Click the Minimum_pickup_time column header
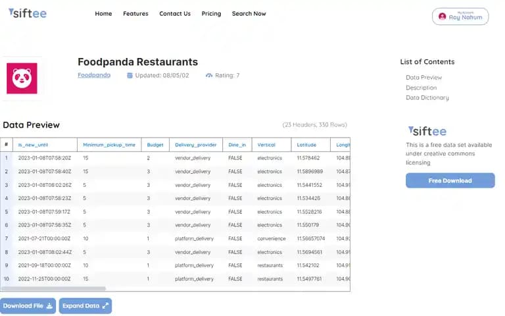This screenshot has height=316, width=505. pyautogui.click(x=109, y=145)
